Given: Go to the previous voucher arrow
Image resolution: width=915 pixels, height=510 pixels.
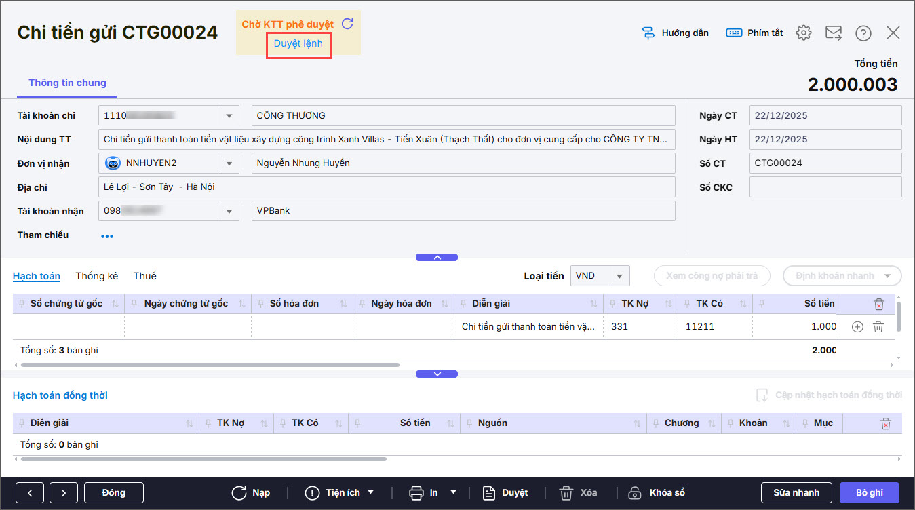Looking at the screenshot, I should 30,493.
